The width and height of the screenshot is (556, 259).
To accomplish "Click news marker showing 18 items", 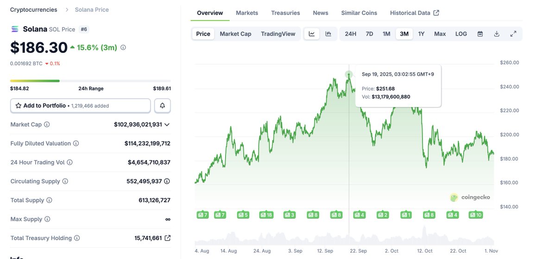I will click(x=266, y=215).
